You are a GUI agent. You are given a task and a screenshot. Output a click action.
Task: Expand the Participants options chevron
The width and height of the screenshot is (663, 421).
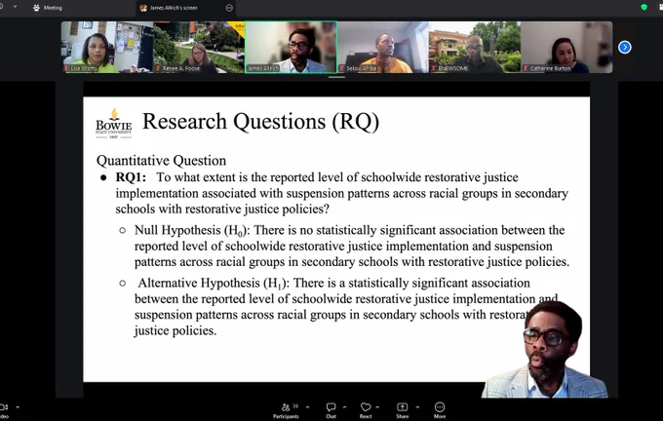(x=307, y=407)
